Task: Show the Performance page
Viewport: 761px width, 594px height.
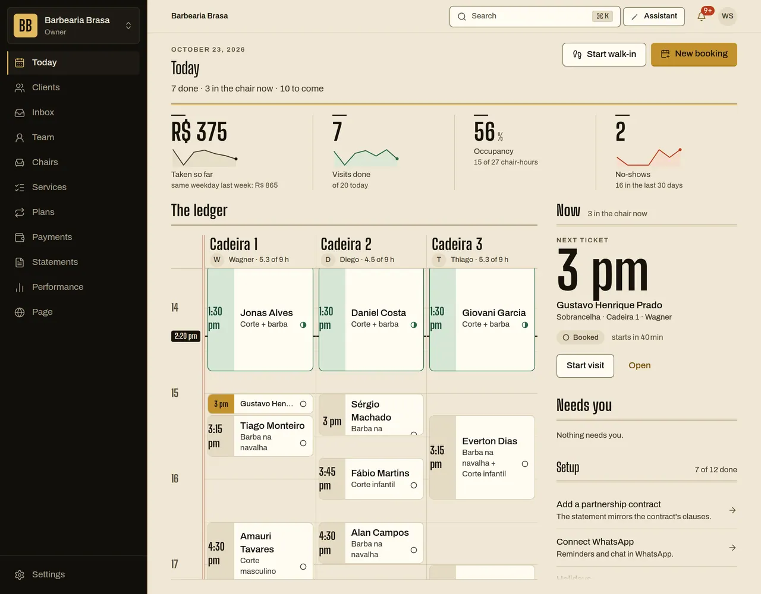Action: [74, 287]
